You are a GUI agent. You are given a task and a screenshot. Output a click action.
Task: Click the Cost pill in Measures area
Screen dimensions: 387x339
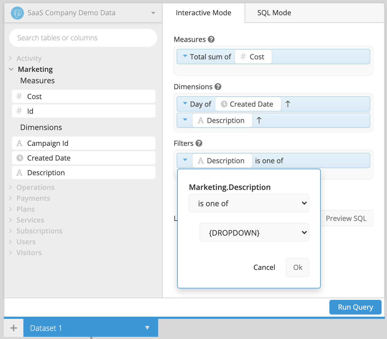[253, 57]
